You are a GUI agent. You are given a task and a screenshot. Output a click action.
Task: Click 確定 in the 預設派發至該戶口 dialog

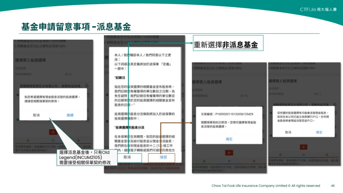319,132
